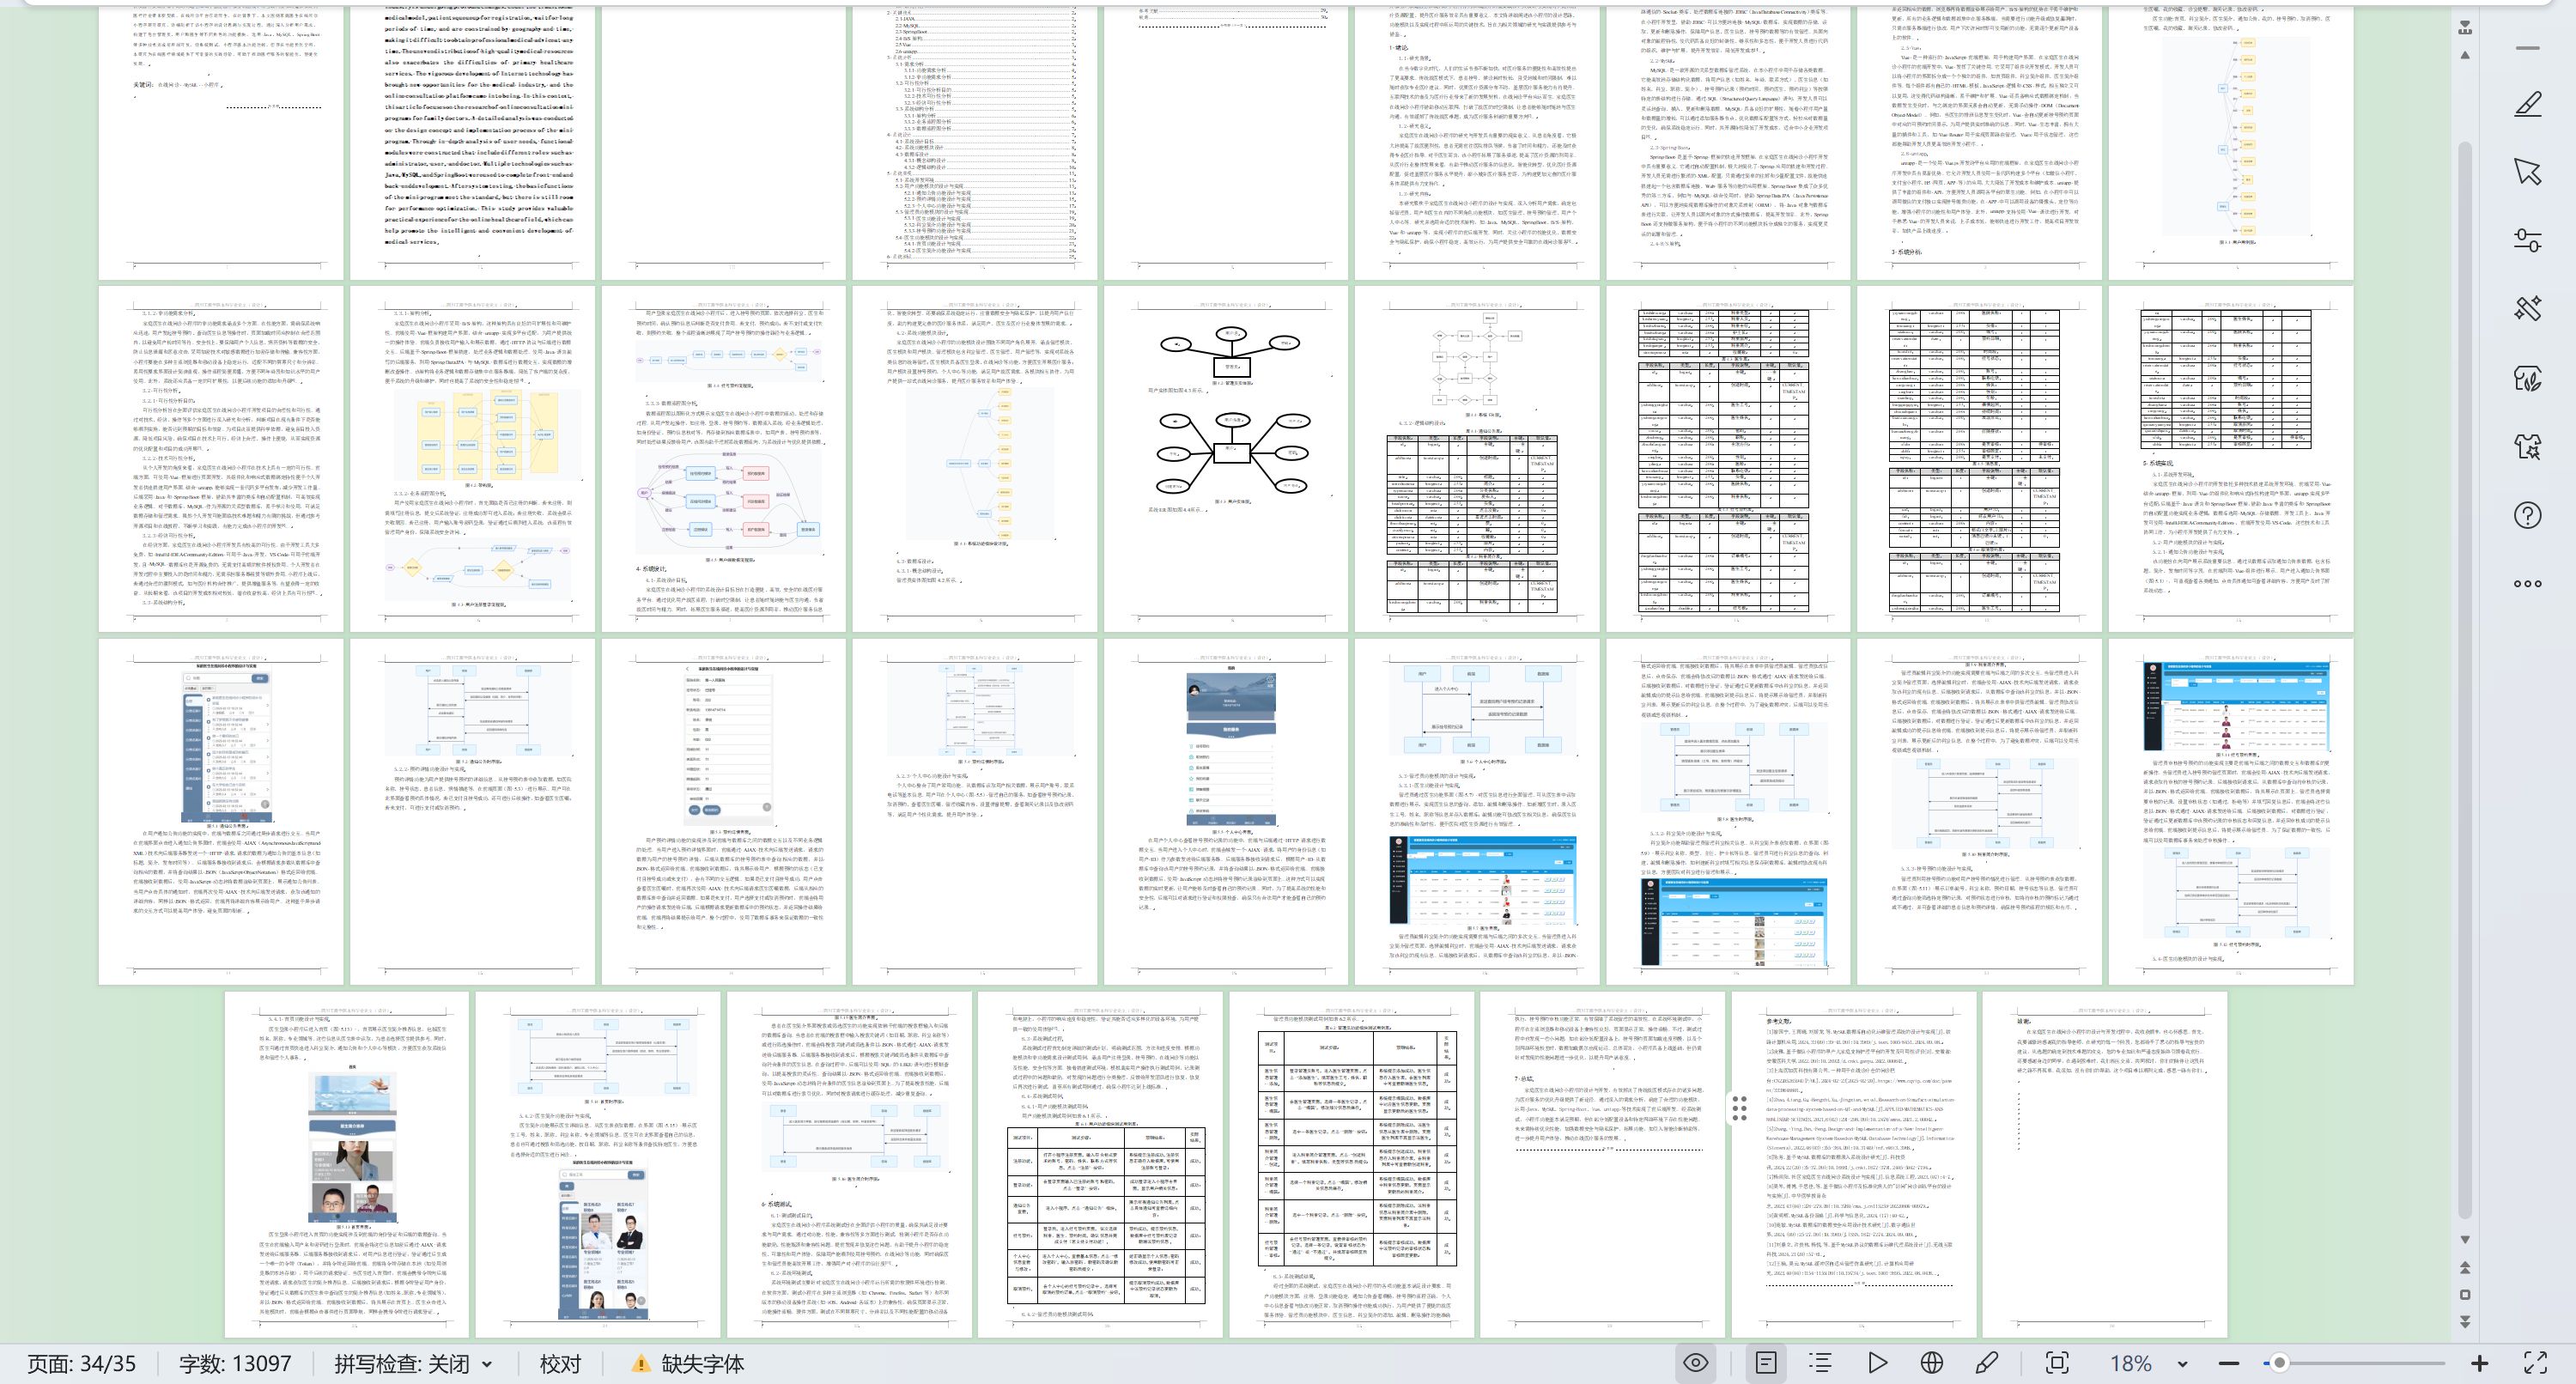Open the magic wand beautify tool
Image resolution: width=2576 pixels, height=1384 pixels.
(2527, 308)
